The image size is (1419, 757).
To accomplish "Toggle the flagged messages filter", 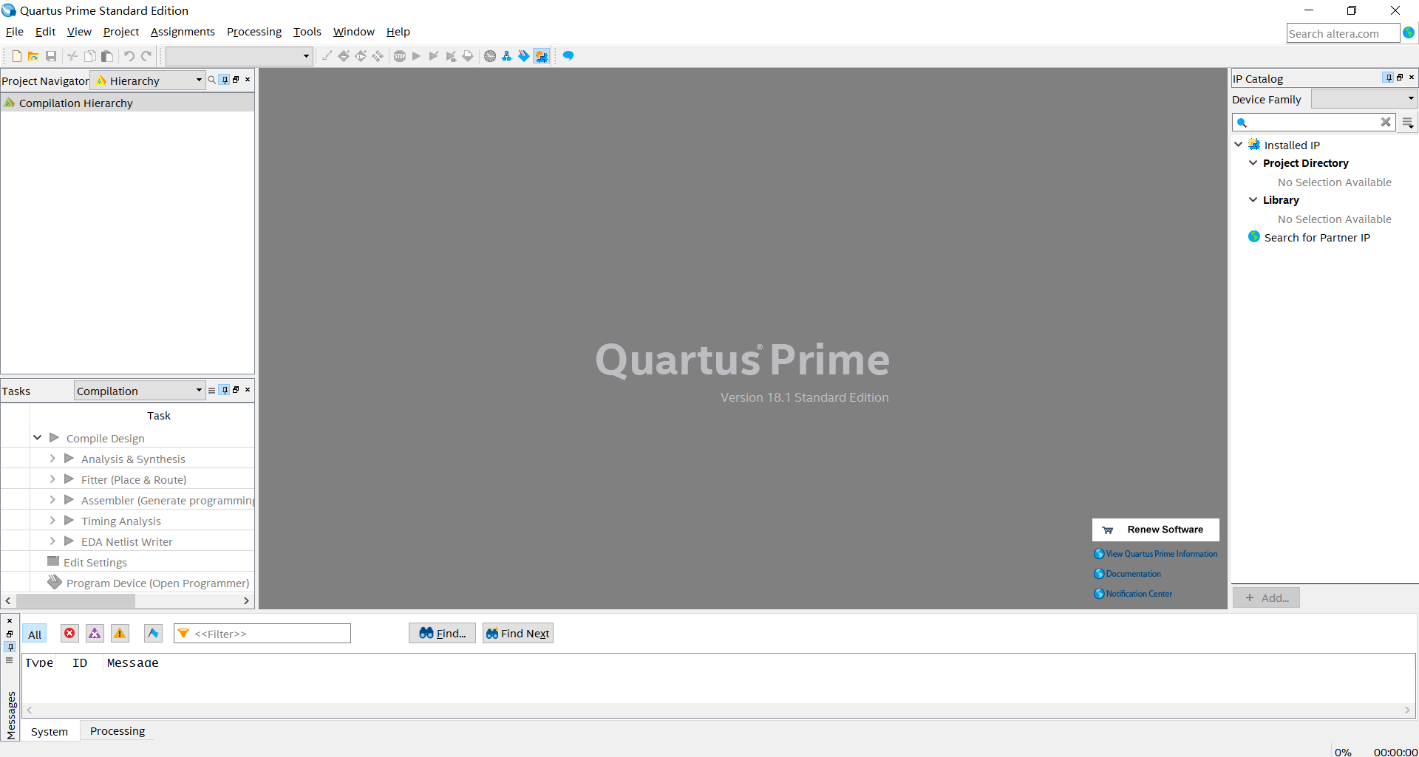I will pyautogui.click(x=153, y=633).
